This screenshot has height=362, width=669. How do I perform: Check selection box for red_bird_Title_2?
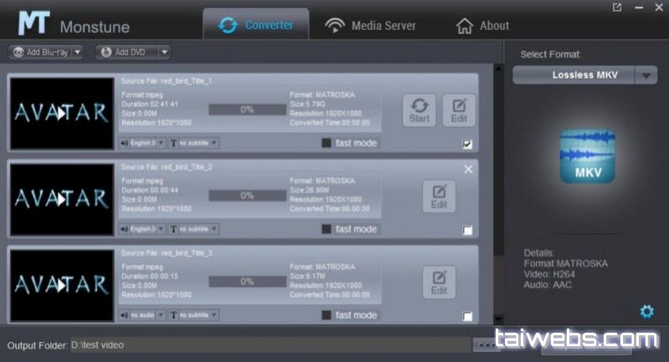[467, 230]
